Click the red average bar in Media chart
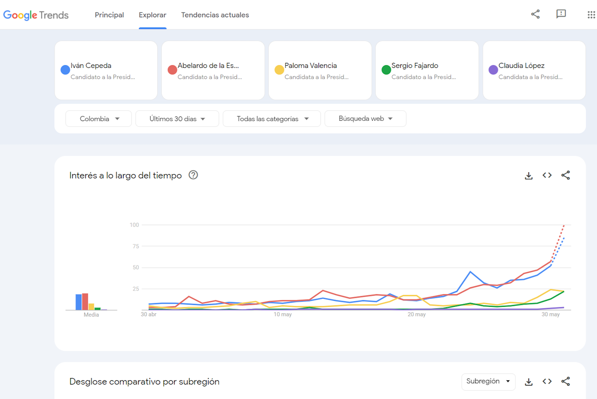This screenshot has height=399, width=597. [x=85, y=302]
